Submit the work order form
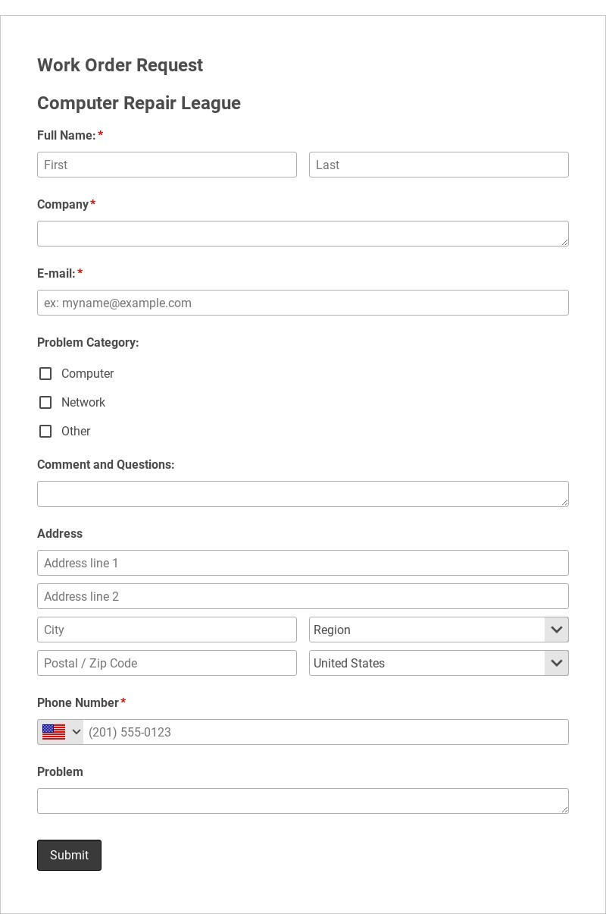Screen dimensions: 606x914 (x=69, y=855)
